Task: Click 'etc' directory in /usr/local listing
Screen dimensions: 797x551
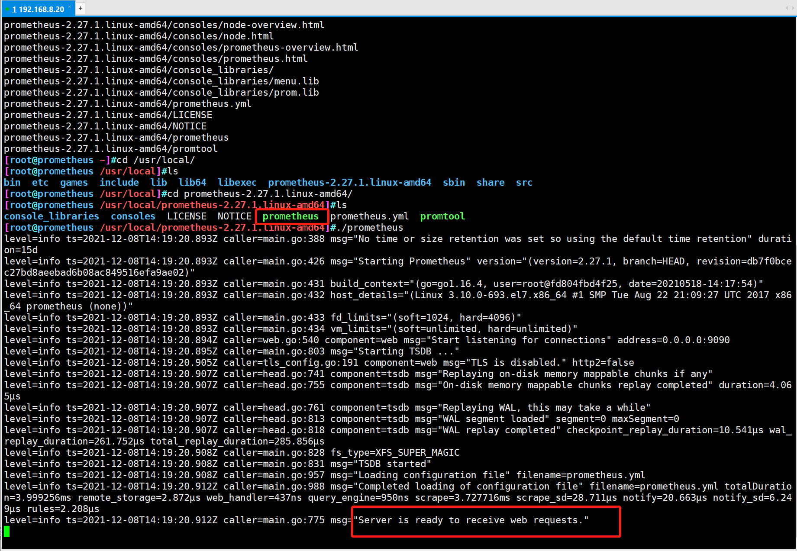Action: point(40,182)
